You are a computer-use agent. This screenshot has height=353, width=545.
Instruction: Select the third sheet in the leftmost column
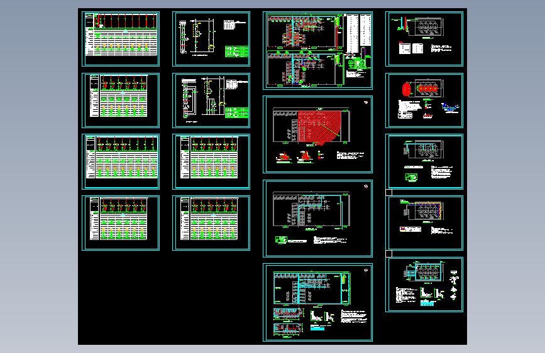click(x=121, y=162)
